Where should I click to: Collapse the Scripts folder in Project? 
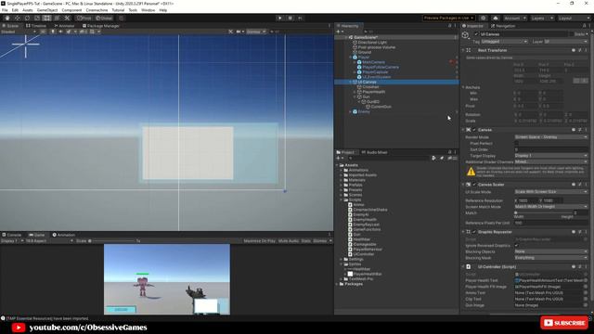pyautogui.click(x=341, y=199)
